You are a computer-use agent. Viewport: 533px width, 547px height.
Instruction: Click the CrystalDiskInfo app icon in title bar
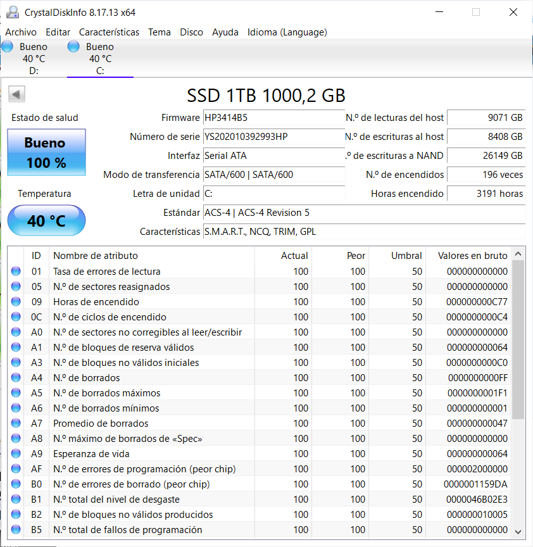point(12,12)
